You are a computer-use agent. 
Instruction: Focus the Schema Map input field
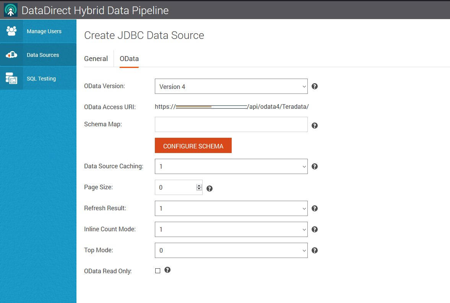(231, 124)
